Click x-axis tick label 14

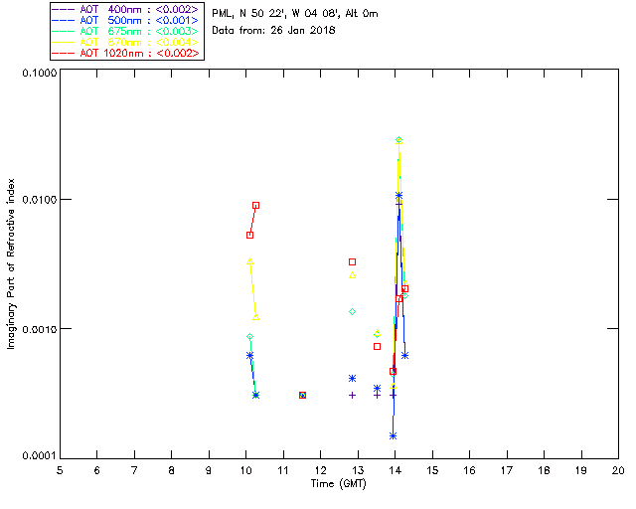(396, 470)
